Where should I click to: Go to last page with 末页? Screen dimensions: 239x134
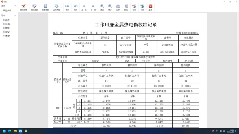(75, 7)
